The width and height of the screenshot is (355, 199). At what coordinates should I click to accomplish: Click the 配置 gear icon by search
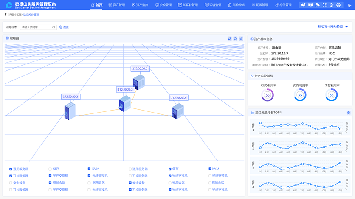[61, 27]
